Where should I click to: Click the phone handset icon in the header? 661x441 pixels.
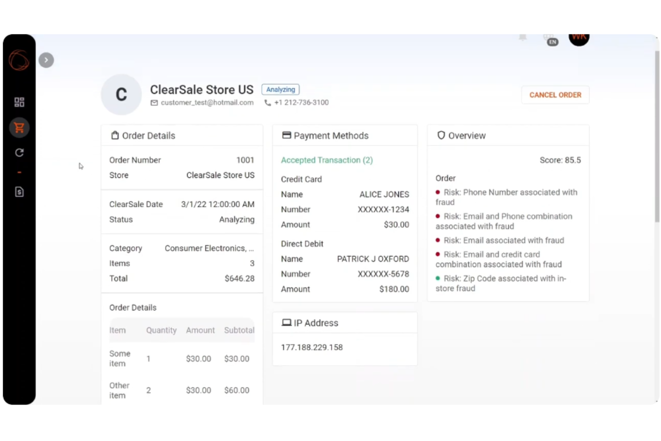coord(268,103)
